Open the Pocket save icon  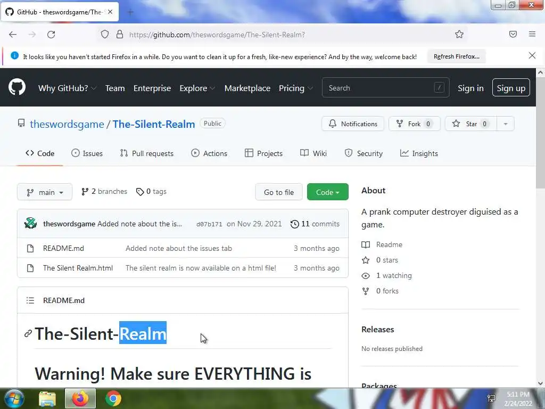(513, 34)
